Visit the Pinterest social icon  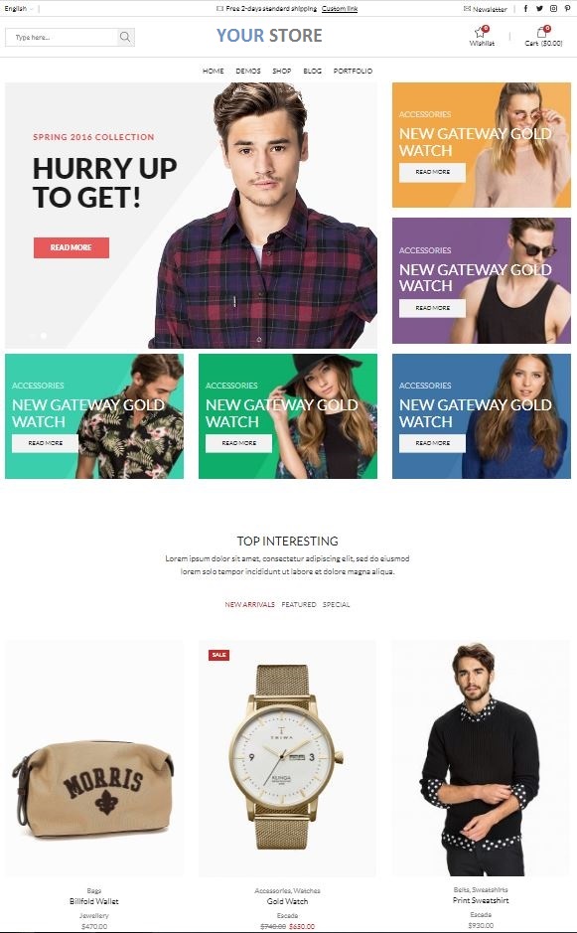[x=567, y=8]
